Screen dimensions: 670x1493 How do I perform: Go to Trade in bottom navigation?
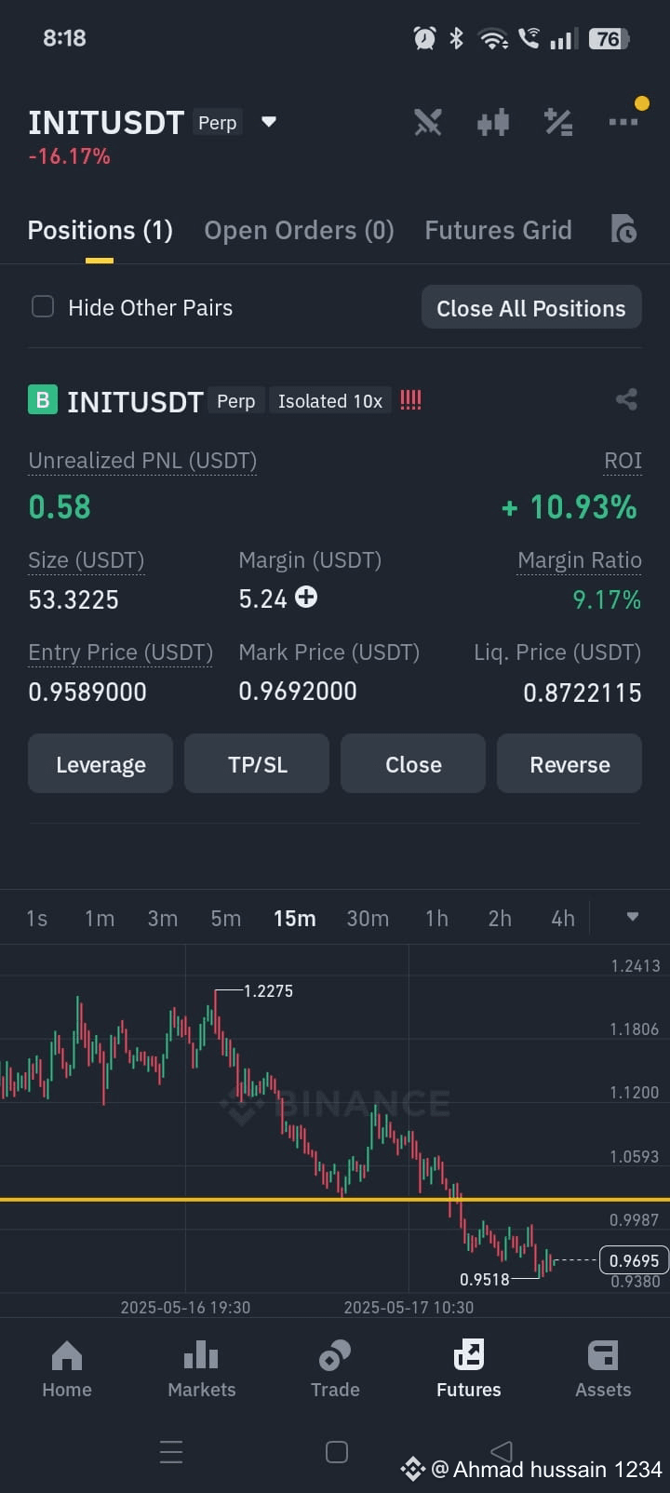click(x=335, y=1368)
